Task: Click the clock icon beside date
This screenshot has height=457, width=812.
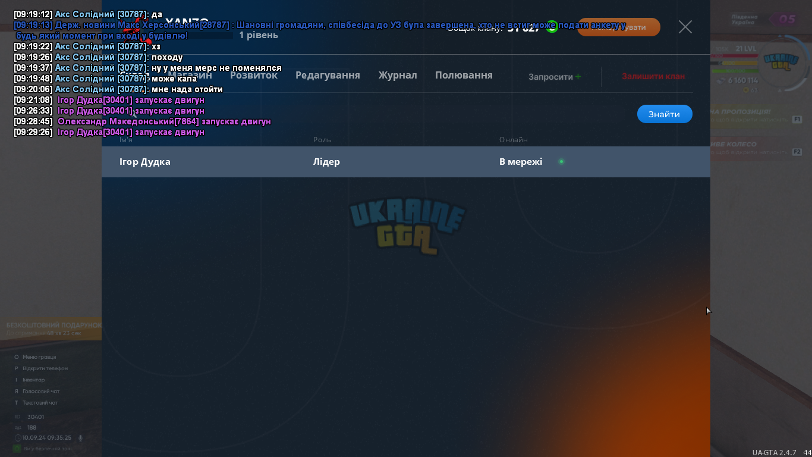Action: pos(18,437)
